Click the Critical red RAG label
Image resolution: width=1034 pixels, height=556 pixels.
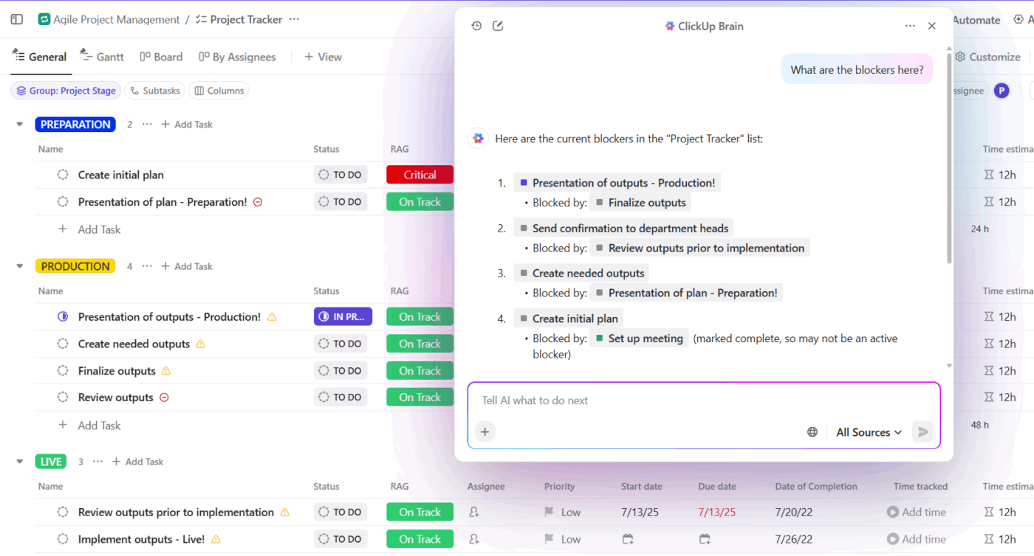click(420, 174)
